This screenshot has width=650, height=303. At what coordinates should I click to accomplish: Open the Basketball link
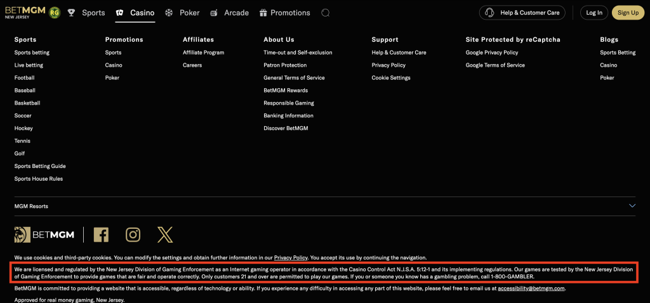coord(27,103)
